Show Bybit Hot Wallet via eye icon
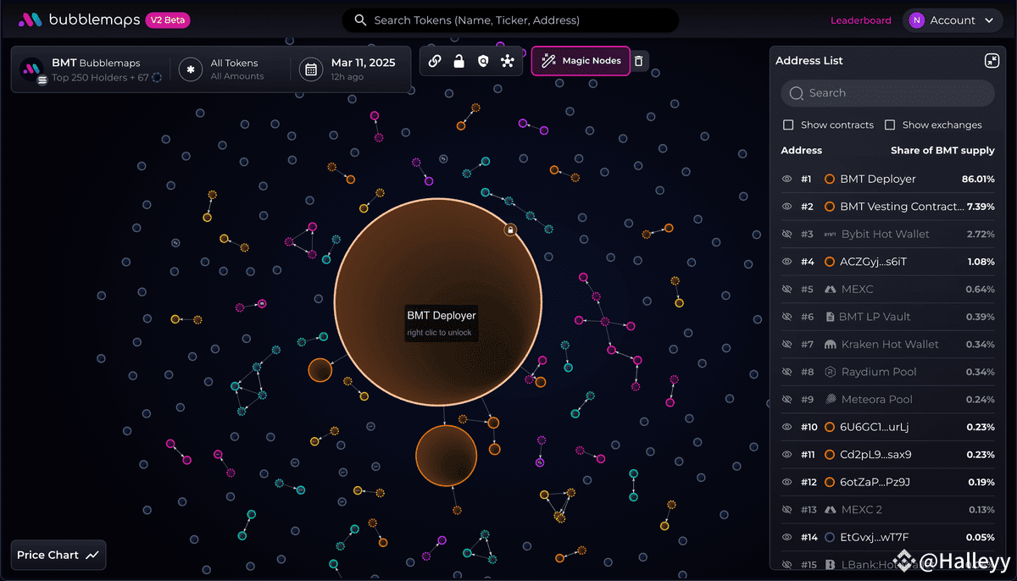 (786, 235)
